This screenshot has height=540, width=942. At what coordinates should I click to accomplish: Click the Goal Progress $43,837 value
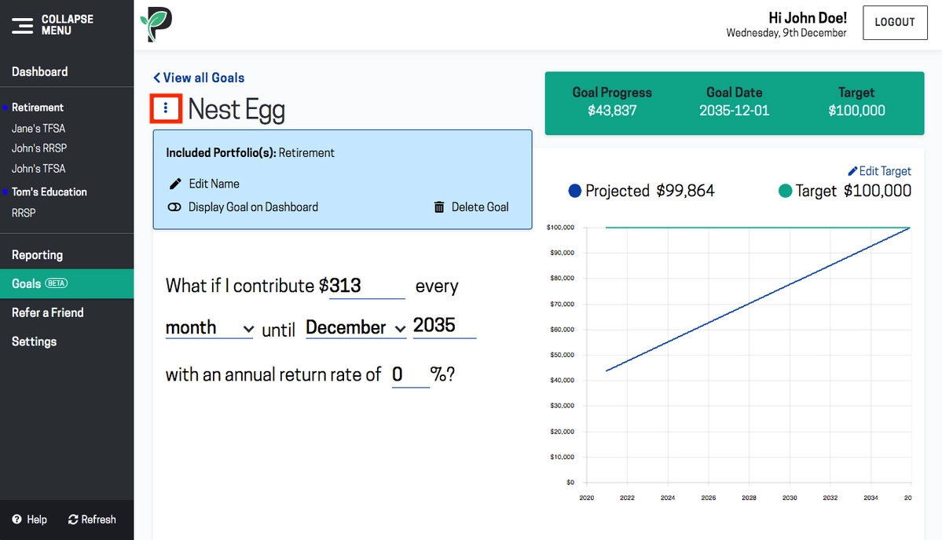coord(612,111)
